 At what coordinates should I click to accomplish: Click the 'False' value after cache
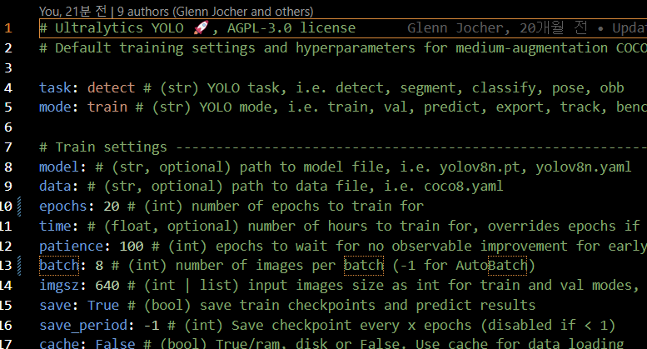115,344
